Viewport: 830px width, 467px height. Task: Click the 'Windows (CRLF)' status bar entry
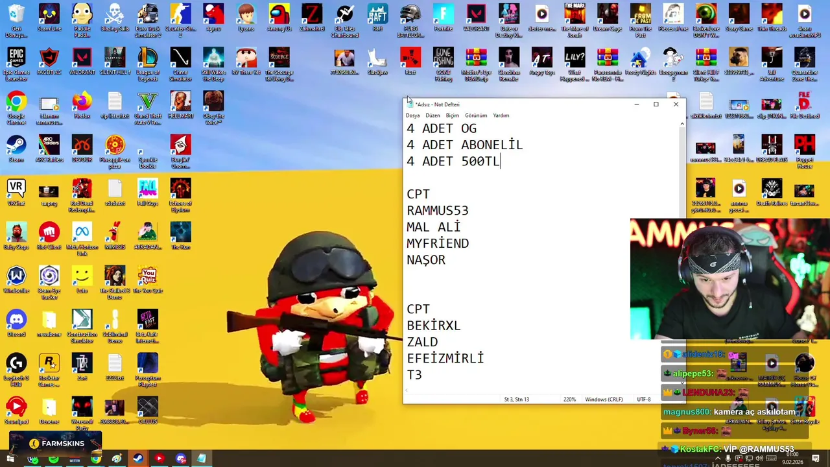[x=604, y=400]
